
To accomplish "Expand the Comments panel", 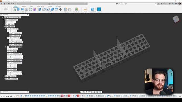I will (x=27, y=92).
